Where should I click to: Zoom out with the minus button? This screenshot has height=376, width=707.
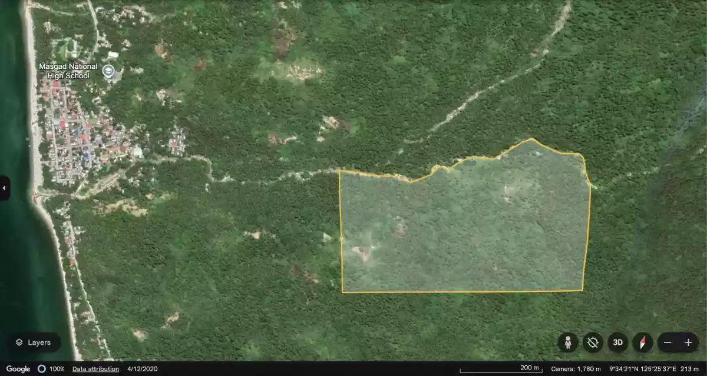click(x=668, y=342)
